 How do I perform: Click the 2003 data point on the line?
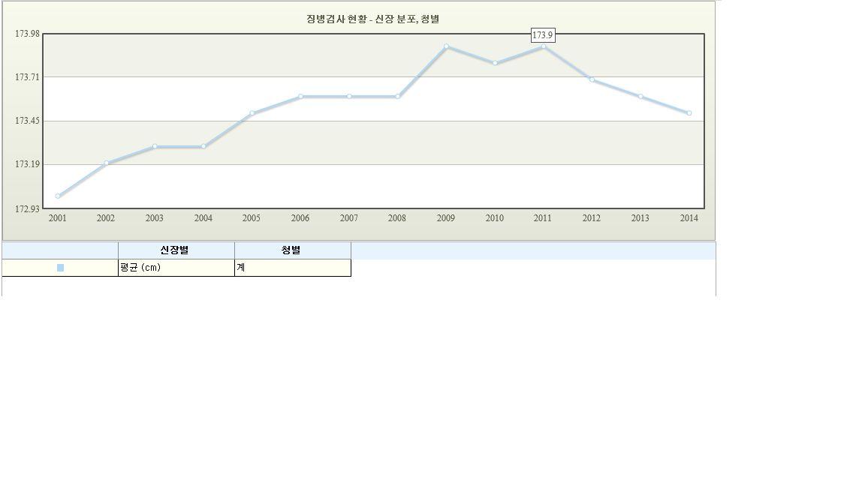click(x=155, y=146)
